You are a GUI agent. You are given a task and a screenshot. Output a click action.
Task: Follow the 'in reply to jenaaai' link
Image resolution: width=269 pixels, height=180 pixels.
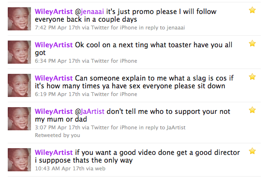pyautogui.click(x=162, y=28)
